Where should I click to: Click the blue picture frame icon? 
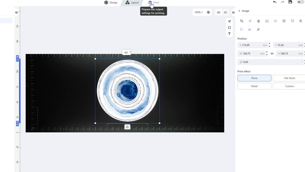(x=250, y=29)
